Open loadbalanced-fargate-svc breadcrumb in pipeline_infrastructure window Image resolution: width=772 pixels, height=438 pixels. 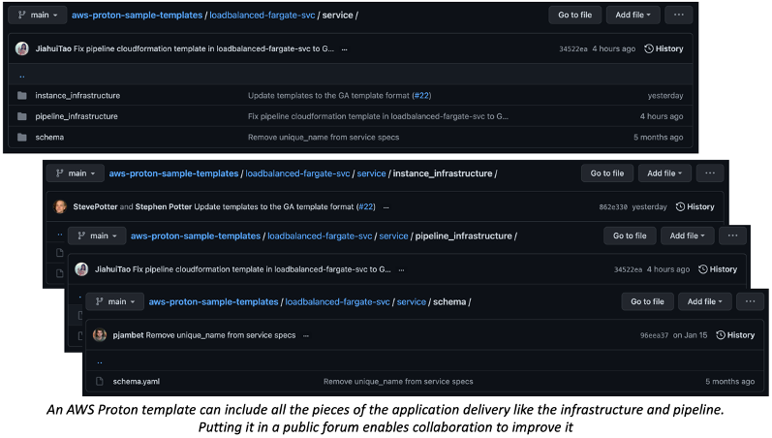coord(320,236)
